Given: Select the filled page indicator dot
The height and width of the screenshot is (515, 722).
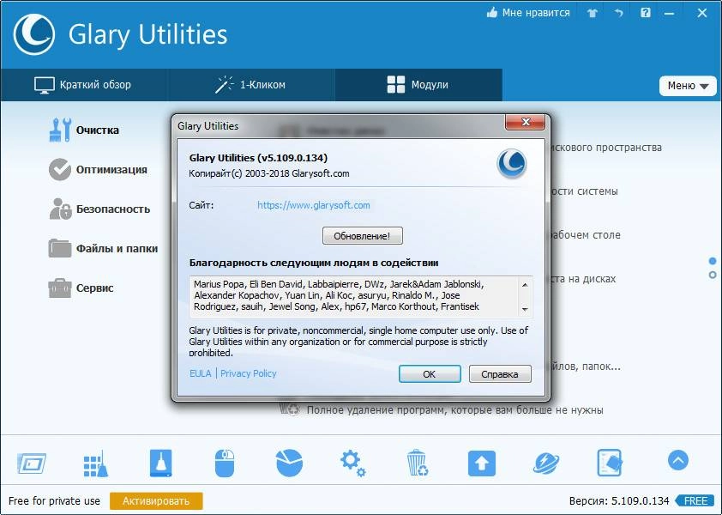Looking at the screenshot, I should (x=713, y=262).
